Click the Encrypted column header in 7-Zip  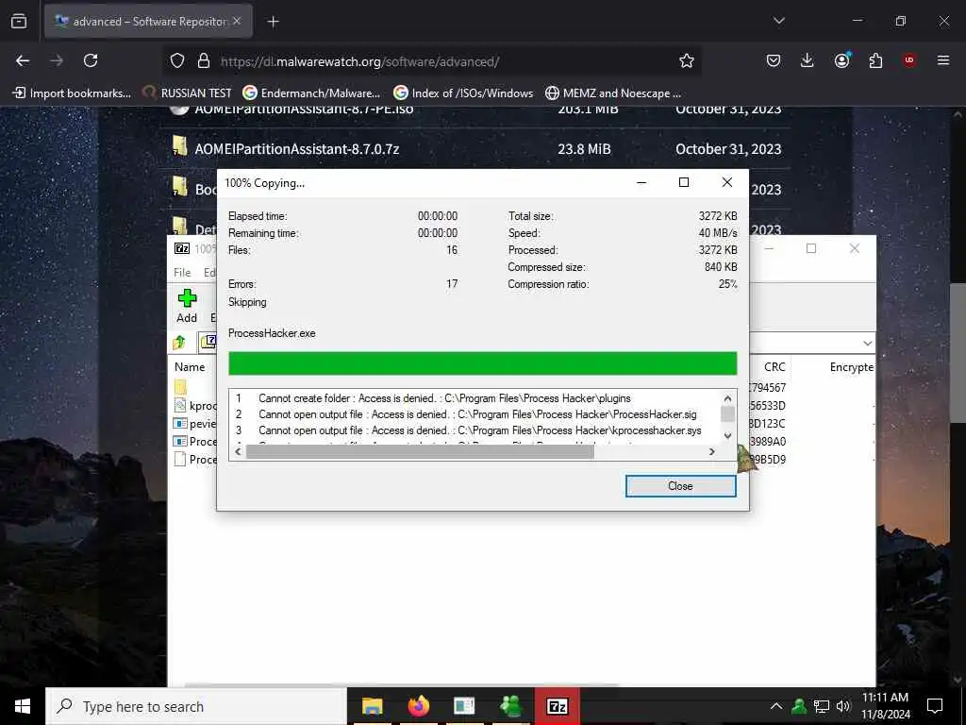click(852, 367)
